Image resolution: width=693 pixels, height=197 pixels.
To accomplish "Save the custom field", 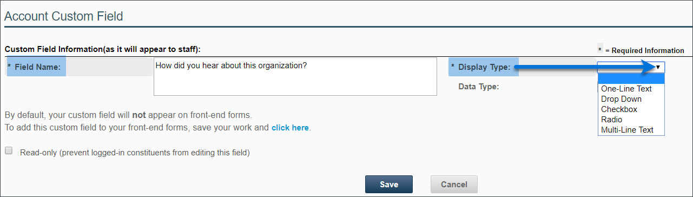I will click(x=389, y=184).
